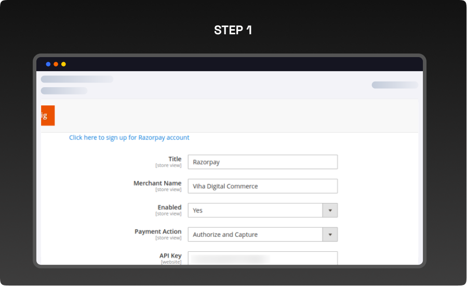Image resolution: width=467 pixels, height=286 pixels.
Task: Click the yellow dot in window title bar
Action: pyautogui.click(x=63, y=64)
